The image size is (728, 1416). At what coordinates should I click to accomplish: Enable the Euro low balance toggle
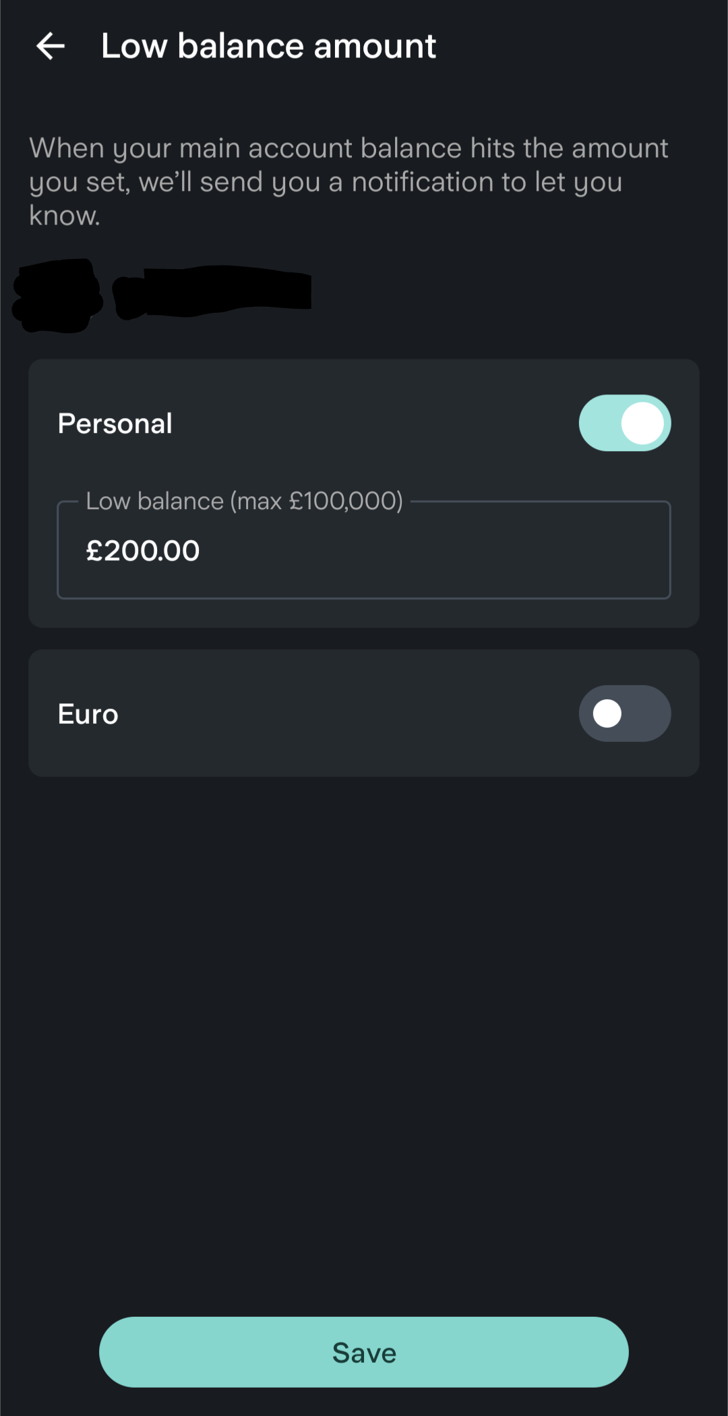(x=624, y=713)
